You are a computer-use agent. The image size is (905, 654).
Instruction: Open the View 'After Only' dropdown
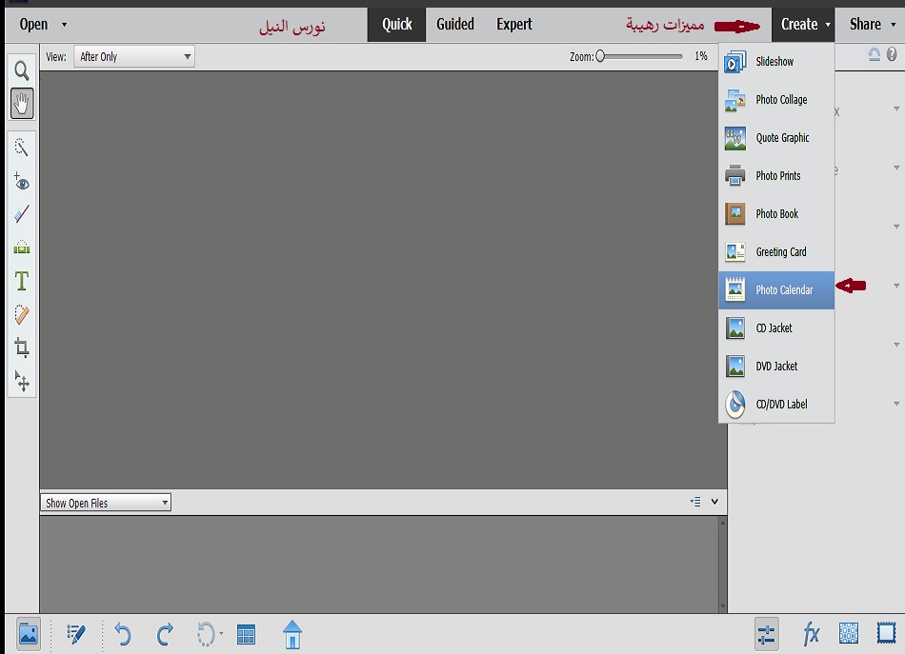point(134,57)
